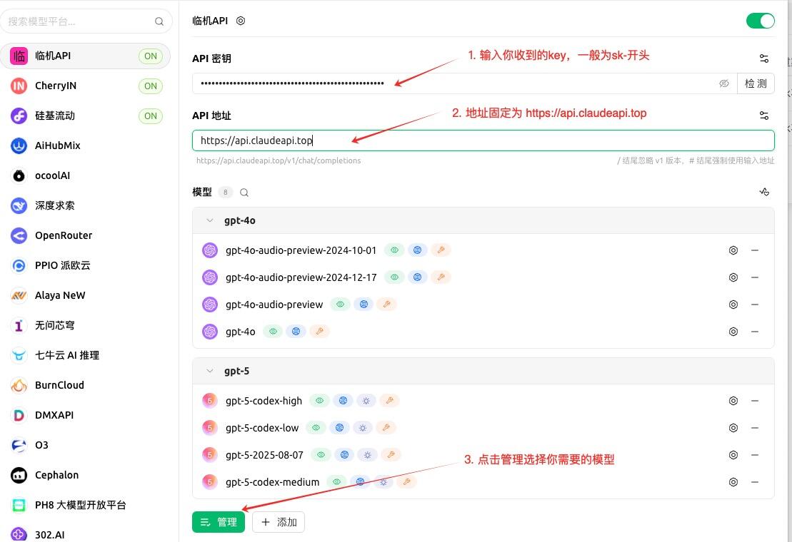
Task: Select DMXAPI provider
Action: tap(85, 415)
